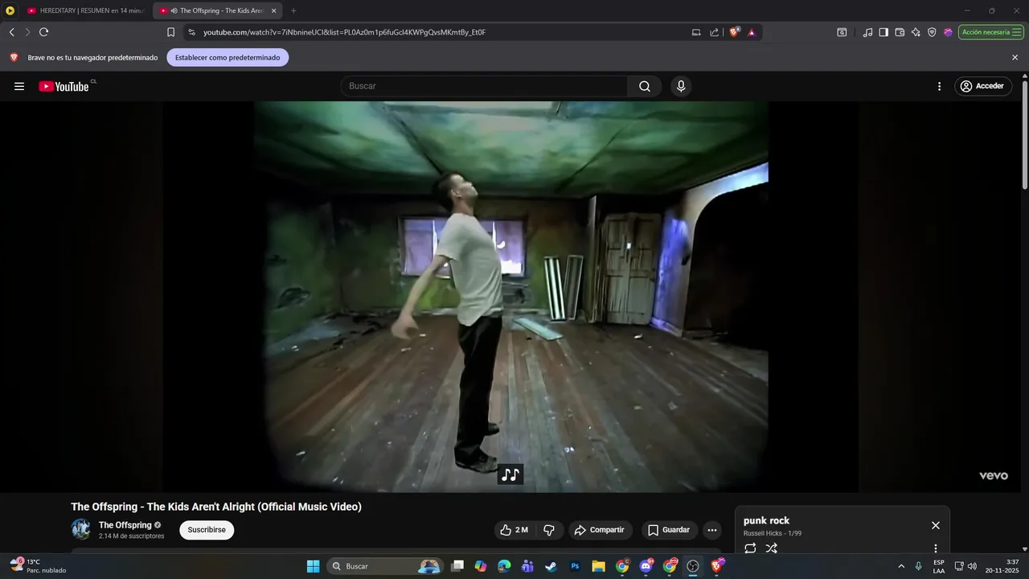Image resolution: width=1029 pixels, height=579 pixels.
Task: Open YouTube settings three-dot menu in header
Action: pos(939,86)
